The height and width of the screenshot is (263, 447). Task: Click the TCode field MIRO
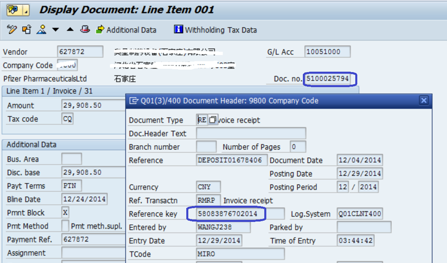coord(240,253)
